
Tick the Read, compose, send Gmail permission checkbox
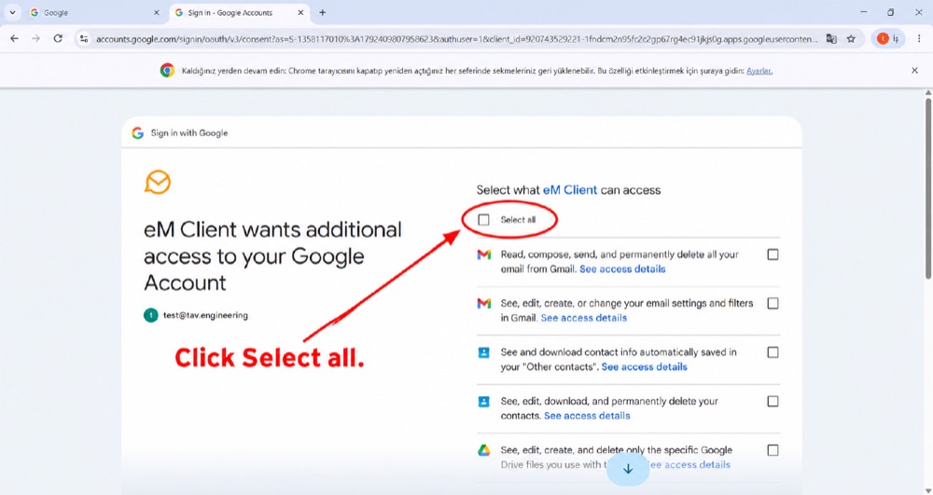coord(773,254)
